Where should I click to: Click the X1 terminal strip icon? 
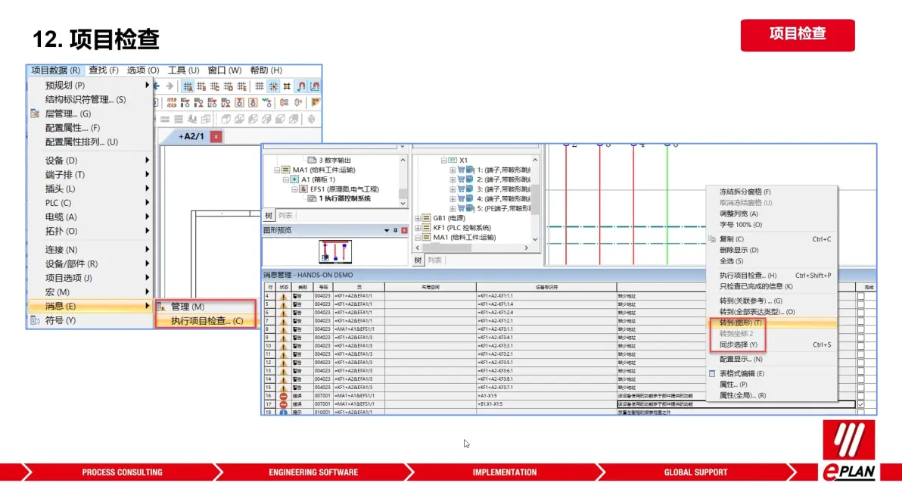pyautogui.click(x=453, y=160)
